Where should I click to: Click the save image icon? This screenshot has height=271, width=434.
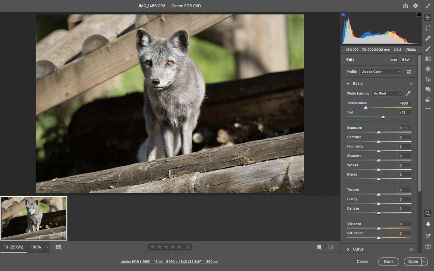[405, 6]
